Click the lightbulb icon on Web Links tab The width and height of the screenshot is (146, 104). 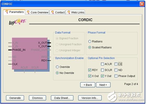(69, 12)
